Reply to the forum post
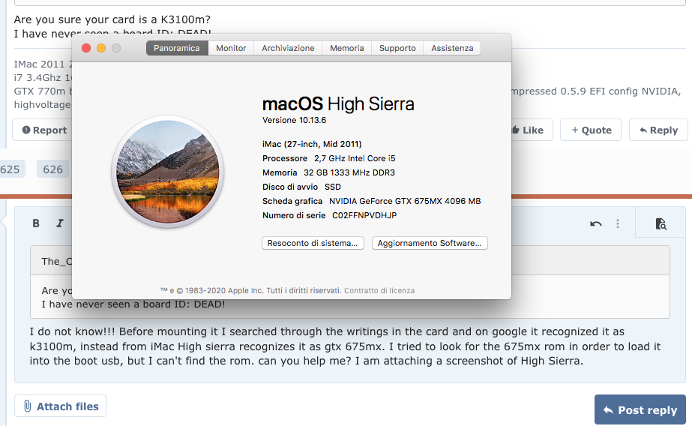 pos(658,130)
